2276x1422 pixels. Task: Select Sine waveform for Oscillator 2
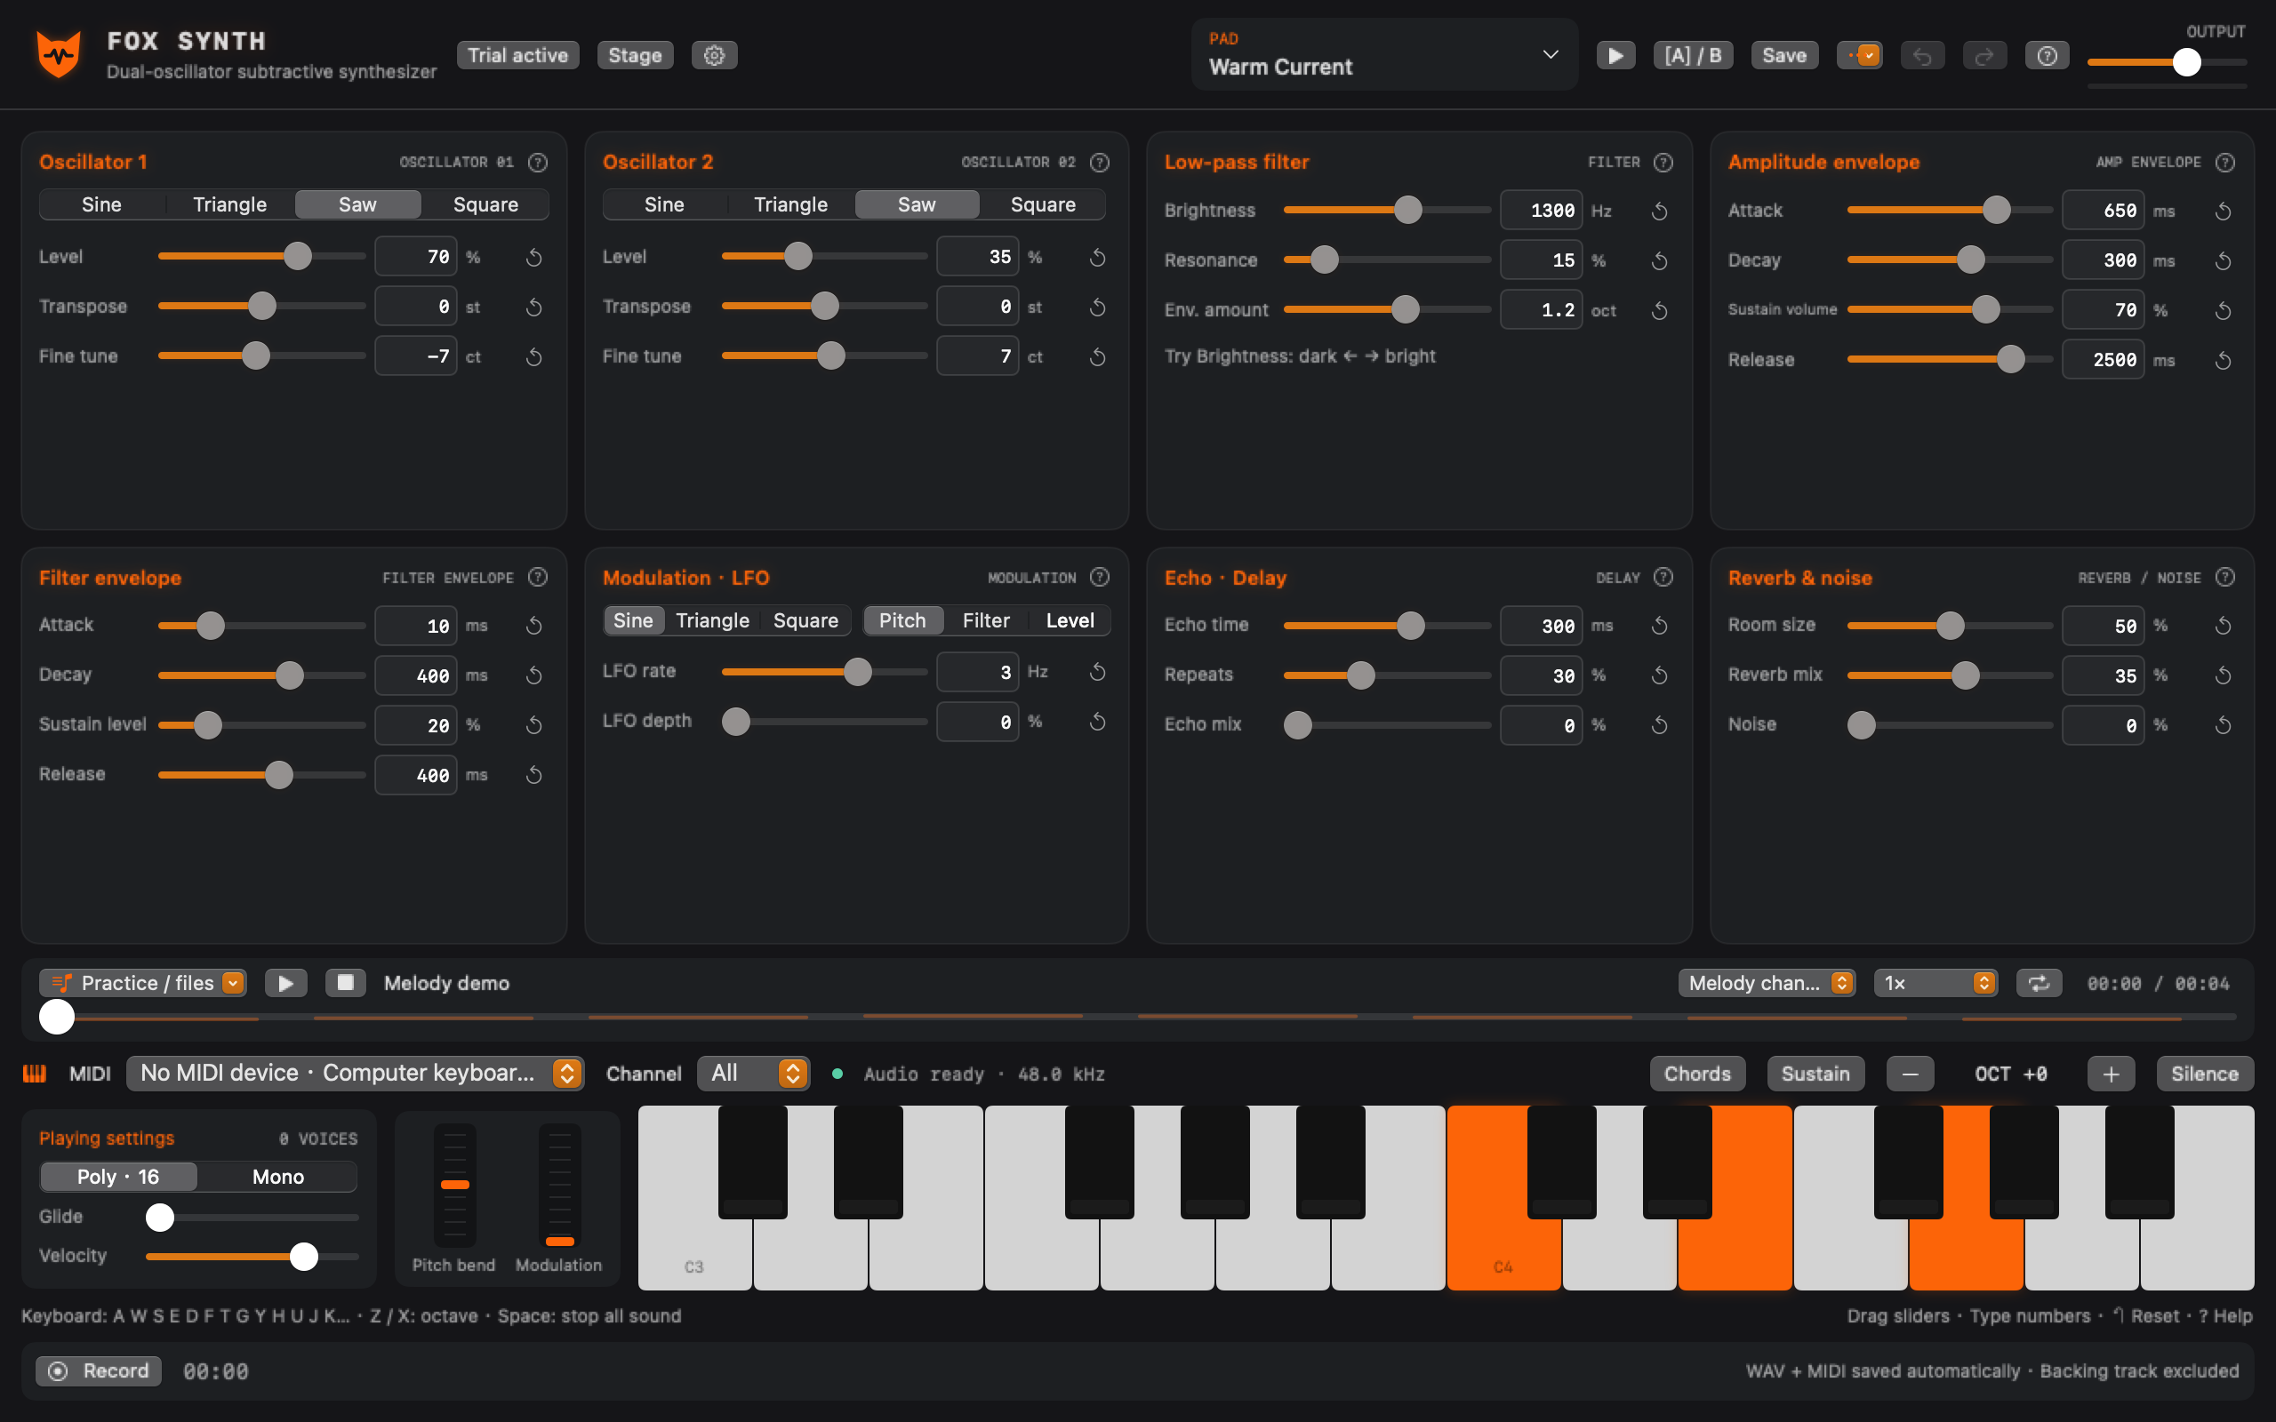pos(664,205)
